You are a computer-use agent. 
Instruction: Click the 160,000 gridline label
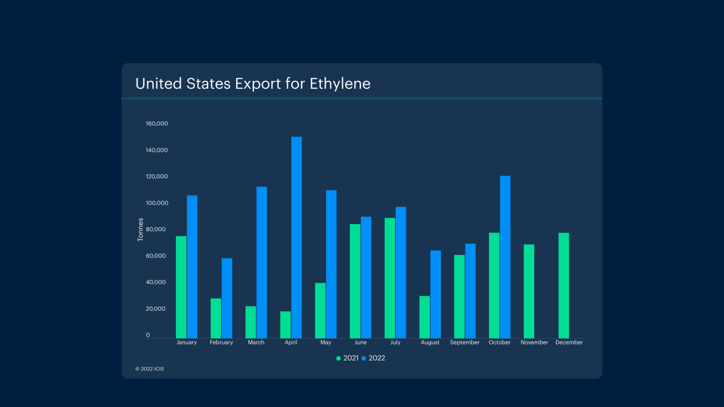(155, 123)
